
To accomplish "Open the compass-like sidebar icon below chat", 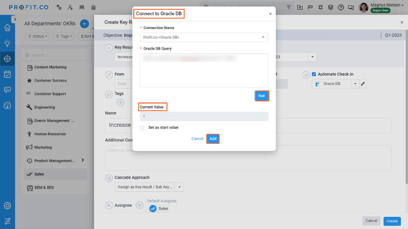I will [x=7, y=106].
